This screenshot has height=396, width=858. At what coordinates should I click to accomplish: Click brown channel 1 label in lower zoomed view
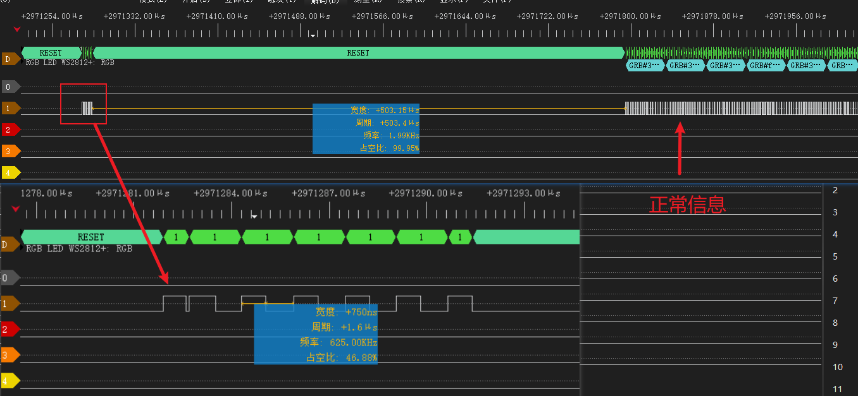(9, 304)
